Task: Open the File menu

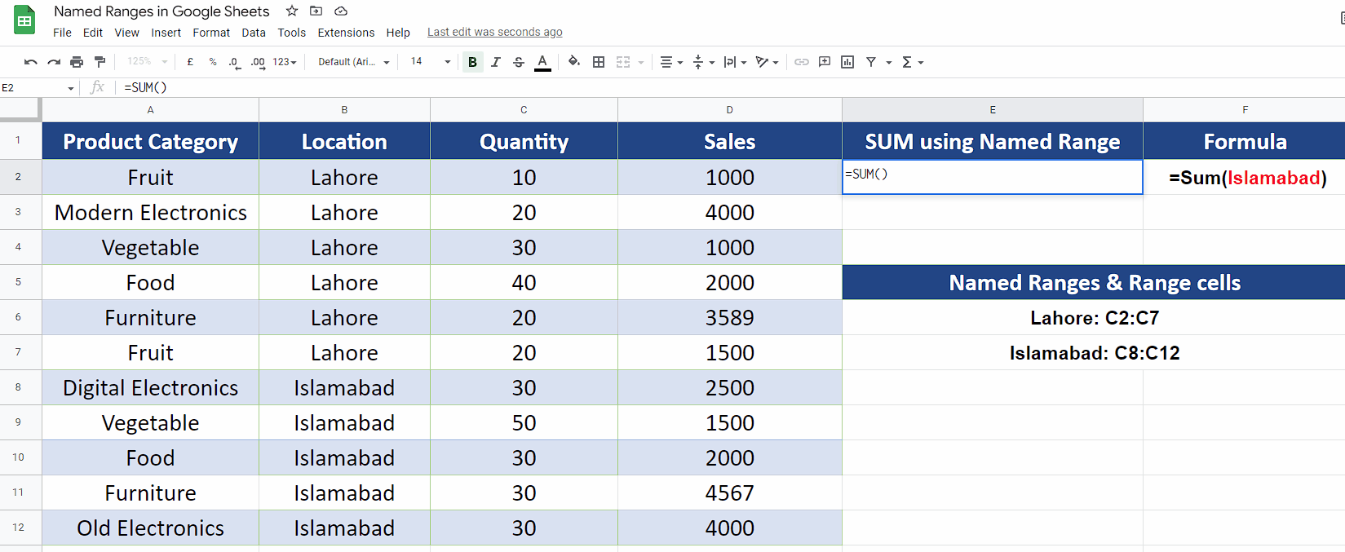Action: point(62,33)
